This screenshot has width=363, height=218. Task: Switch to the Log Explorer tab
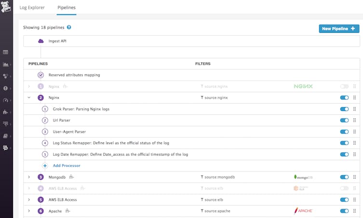[32, 8]
